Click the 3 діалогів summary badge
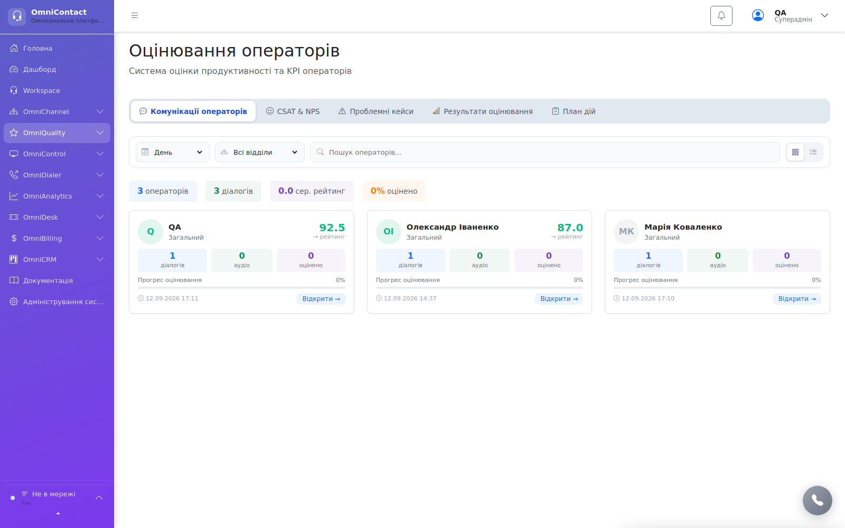This screenshot has width=845, height=528. [x=233, y=191]
